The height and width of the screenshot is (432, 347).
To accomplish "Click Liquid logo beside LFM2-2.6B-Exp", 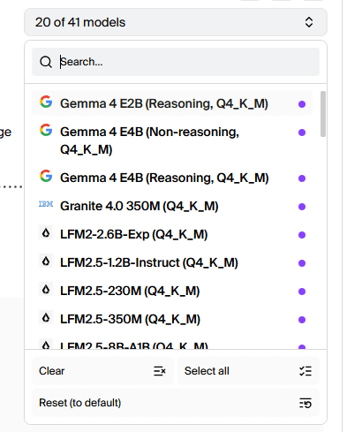I will [46, 233].
